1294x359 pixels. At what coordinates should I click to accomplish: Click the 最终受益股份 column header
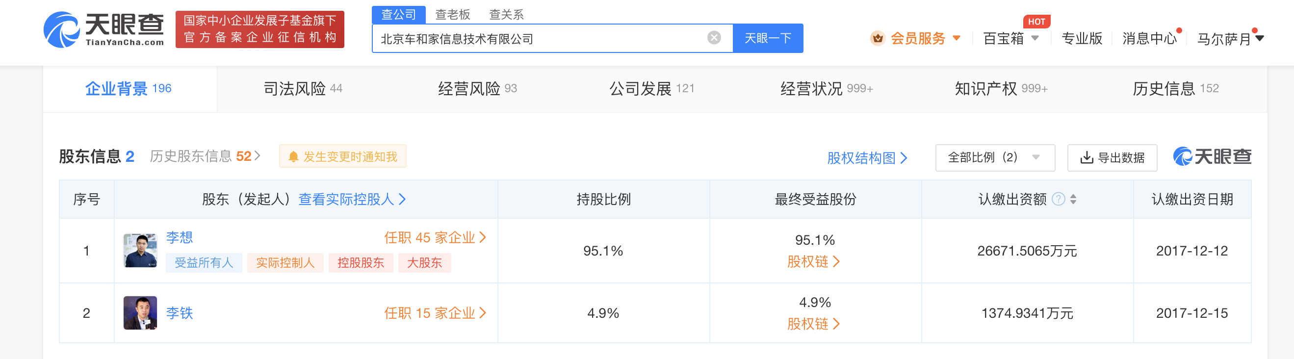[815, 199]
